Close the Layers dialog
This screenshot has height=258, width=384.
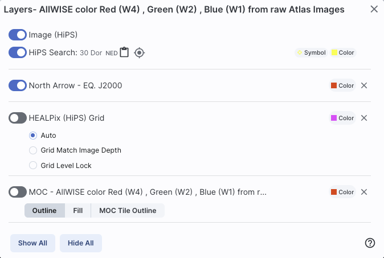pyautogui.click(x=374, y=9)
